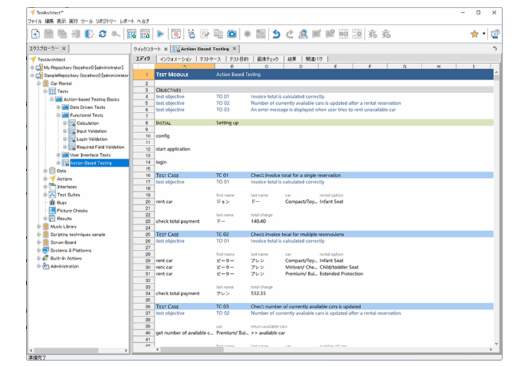Click the blue Undo arrow icon
Image resolution: width=529 pixels, height=367 pixels.
pos(276,34)
